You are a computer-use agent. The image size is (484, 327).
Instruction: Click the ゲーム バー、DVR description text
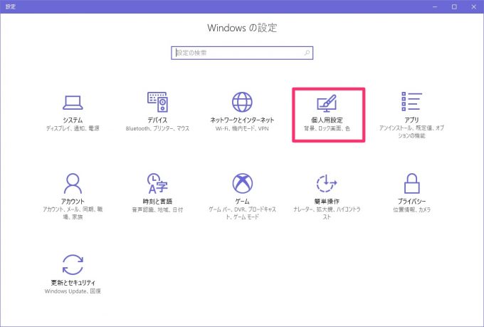[x=242, y=213]
